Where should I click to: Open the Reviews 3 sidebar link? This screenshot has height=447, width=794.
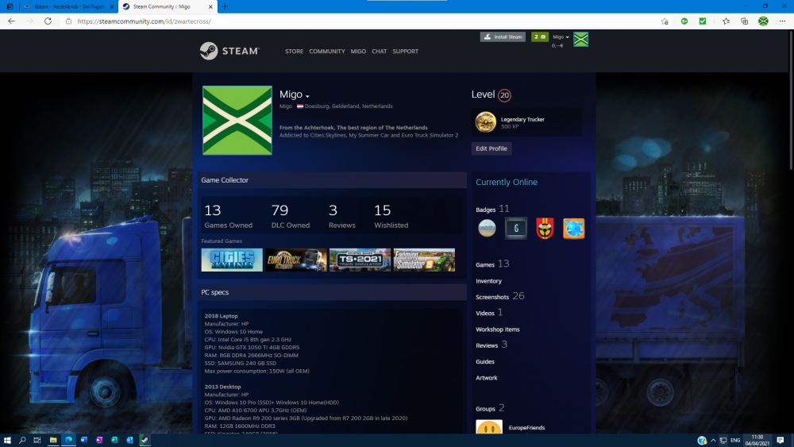(x=491, y=345)
